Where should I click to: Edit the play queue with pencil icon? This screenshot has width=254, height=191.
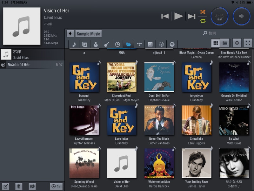(x=5, y=186)
